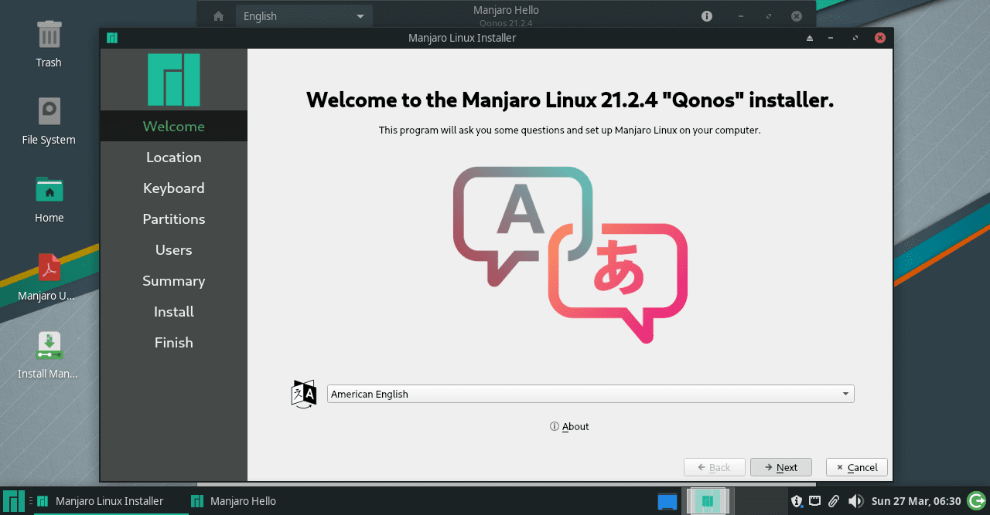Minimize the Manjaro Hello window
The image size is (990, 515).
coord(741,16)
